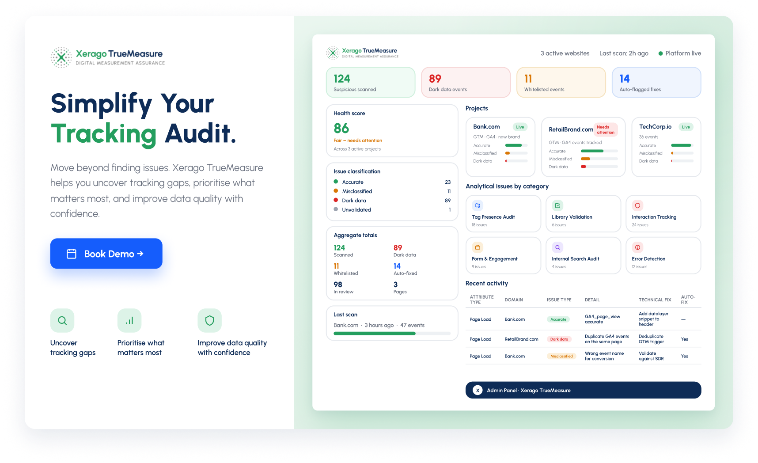Open the 11 Whitelisted events card
This screenshot has width=758, height=463.
tap(561, 82)
